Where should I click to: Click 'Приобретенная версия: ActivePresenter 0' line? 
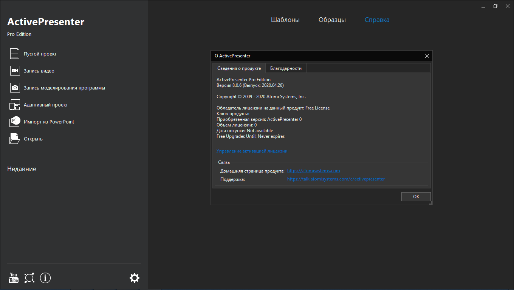259,119
